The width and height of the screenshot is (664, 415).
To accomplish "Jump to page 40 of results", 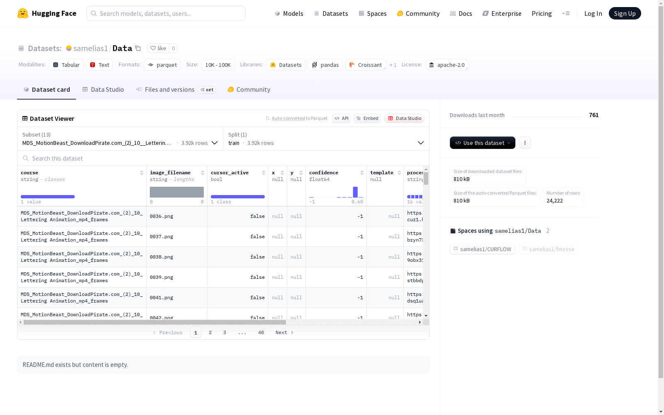I will click(261, 332).
